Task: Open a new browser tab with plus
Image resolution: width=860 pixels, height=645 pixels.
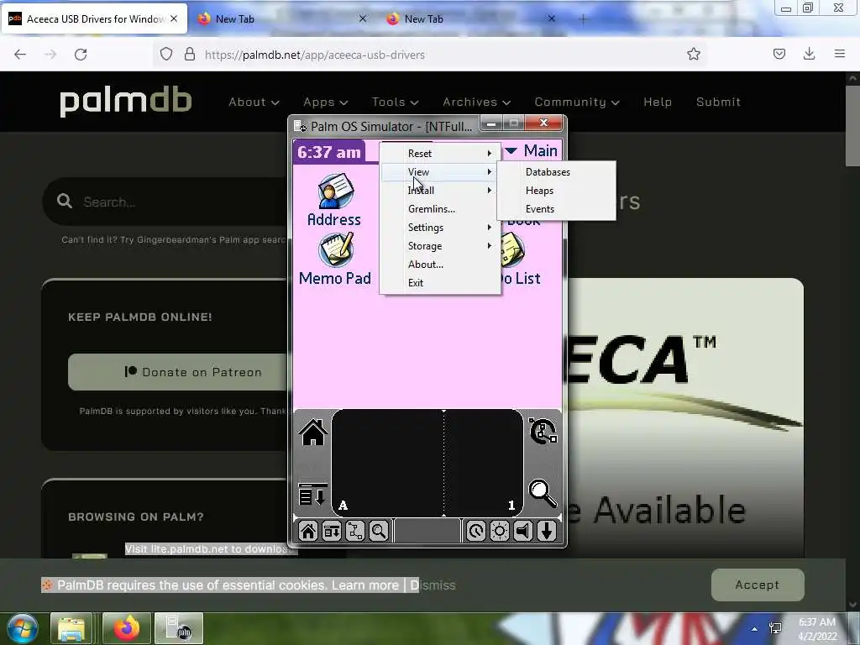Action: 583,19
